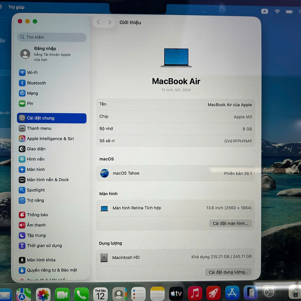Open Wi-Fi settings in sidebar
The height and width of the screenshot is (301, 301).
coord(32,73)
